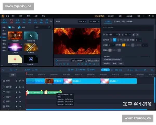The height and width of the screenshot is (125, 156).
Task: Click the blue 导出 export button
Action: [105, 70]
